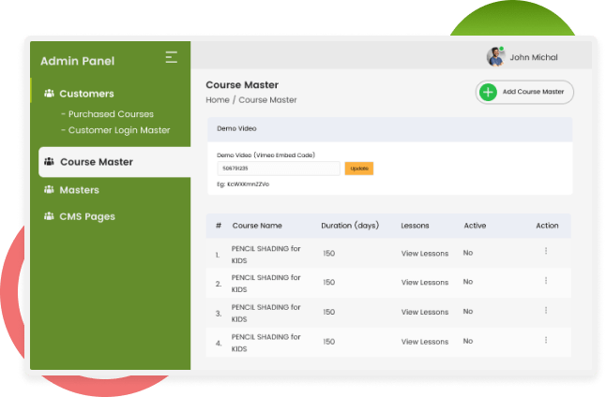Click the Duration (days) column header
This screenshot has width=606, height=397.
(x=350, y=226)
